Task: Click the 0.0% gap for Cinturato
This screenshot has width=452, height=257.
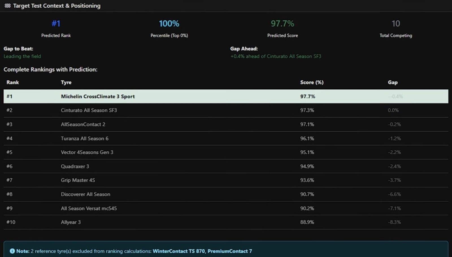Action: 393,110
